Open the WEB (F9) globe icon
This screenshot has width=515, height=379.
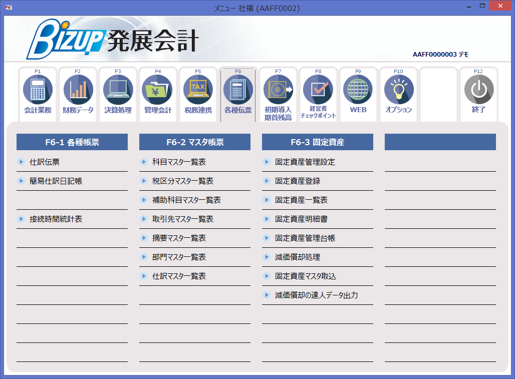pyautogui.click(x=358, y=94)
